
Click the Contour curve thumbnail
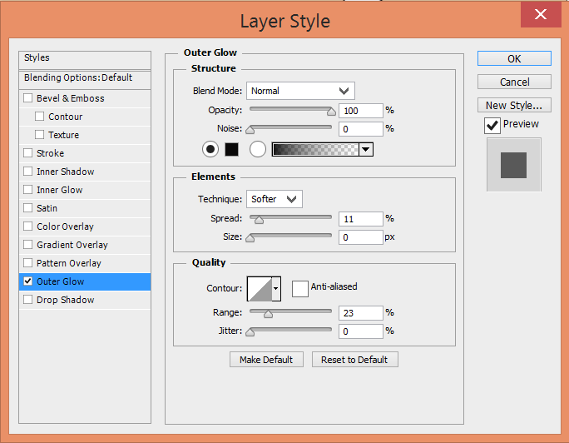(260, 288)
